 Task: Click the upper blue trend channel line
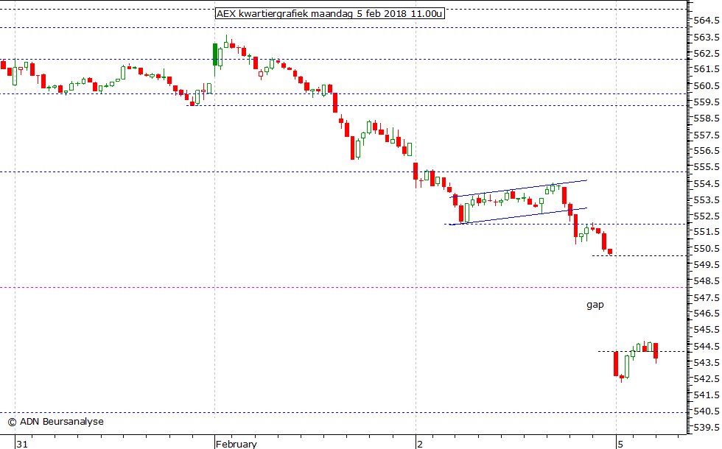pos(519,188)
